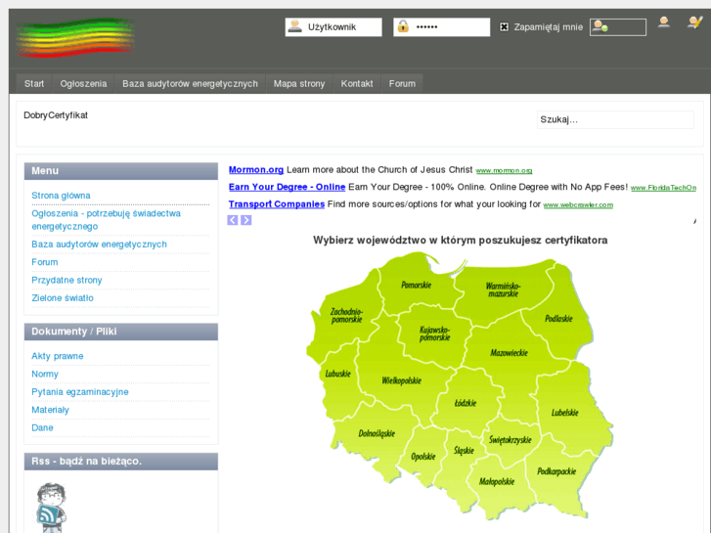Click the register user icon with pencil
Image resolution: width=711 pixels, height=533 pixels.
[x=694, y=22]
